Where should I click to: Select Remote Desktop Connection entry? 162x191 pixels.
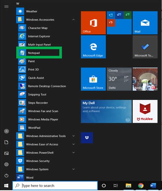[46, 86]
